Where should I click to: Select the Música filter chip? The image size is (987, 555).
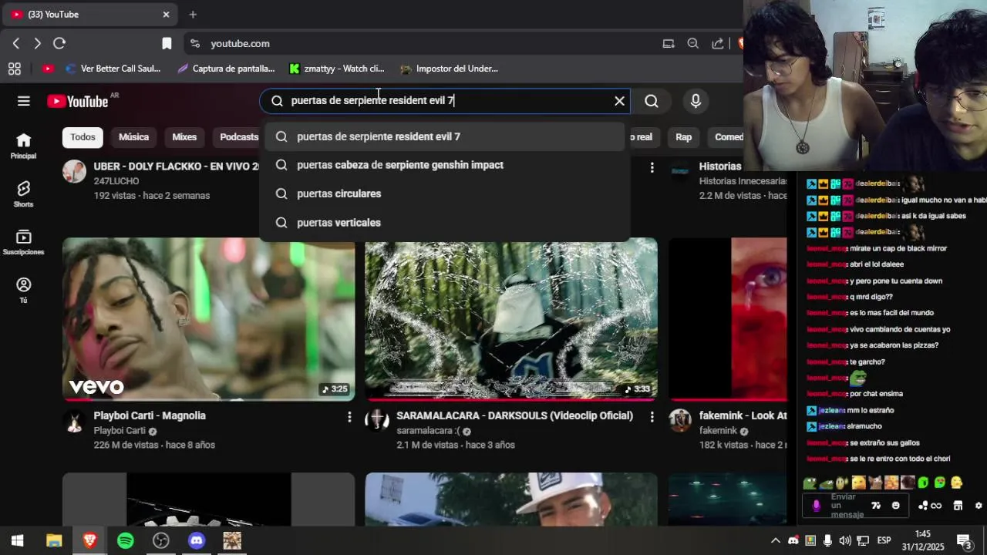coord(133,137)
